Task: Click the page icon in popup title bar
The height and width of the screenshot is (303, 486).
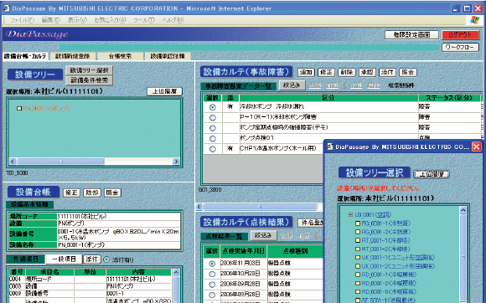Action: tap(330, 146)
